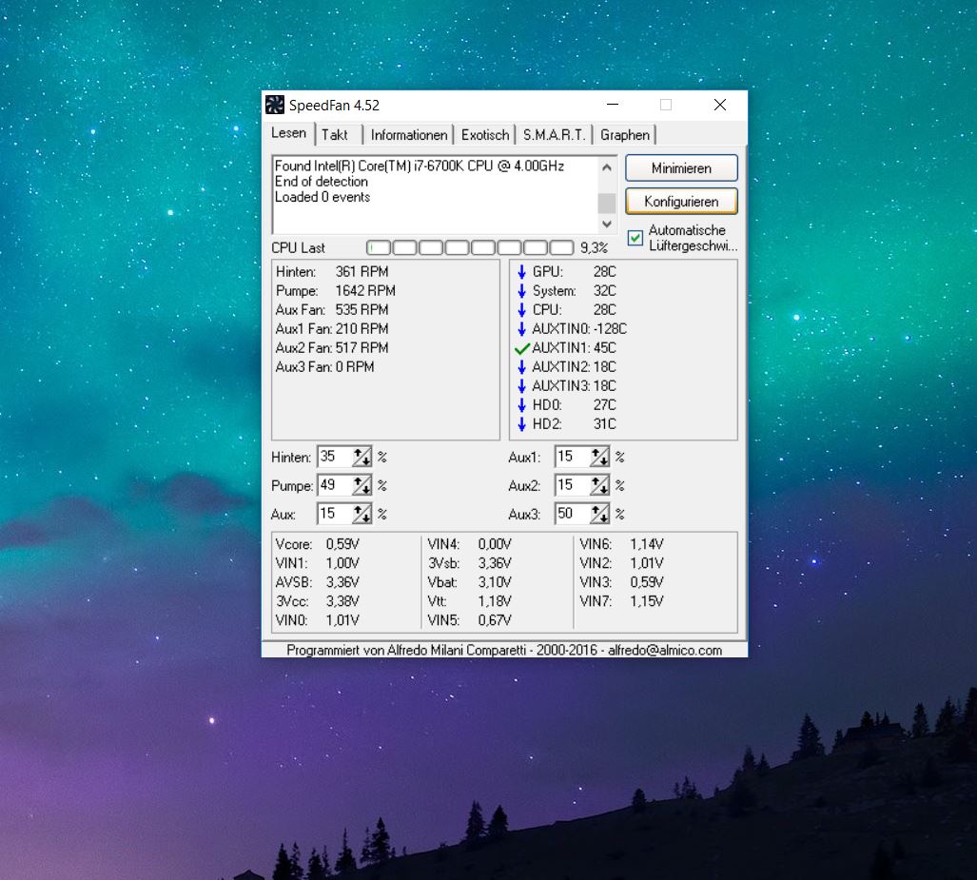977x880 pixels.
Task: Click the Aux1 Fan '210 RPM' reading
Action: (362, 329)
